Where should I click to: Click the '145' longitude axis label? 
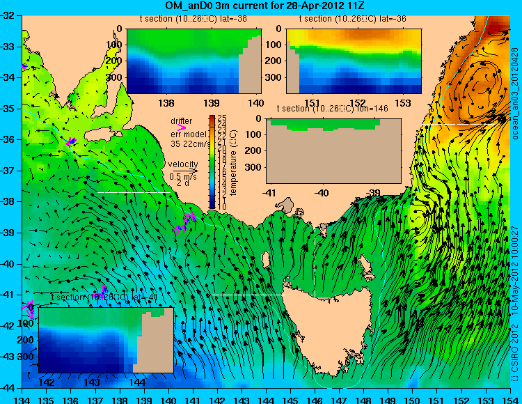291,400
